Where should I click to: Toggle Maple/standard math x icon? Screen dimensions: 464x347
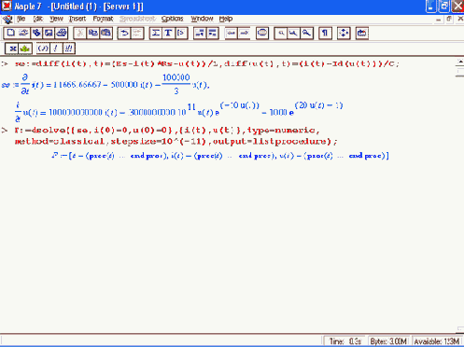coord(12,49)
